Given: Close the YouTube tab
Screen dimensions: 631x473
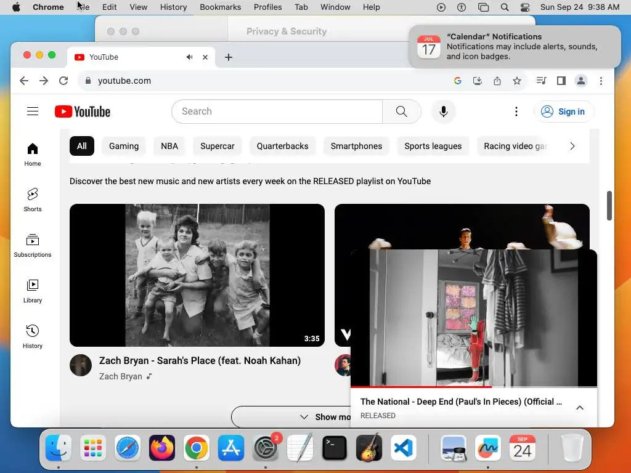Looking at the screenshot, I should 205,57.
